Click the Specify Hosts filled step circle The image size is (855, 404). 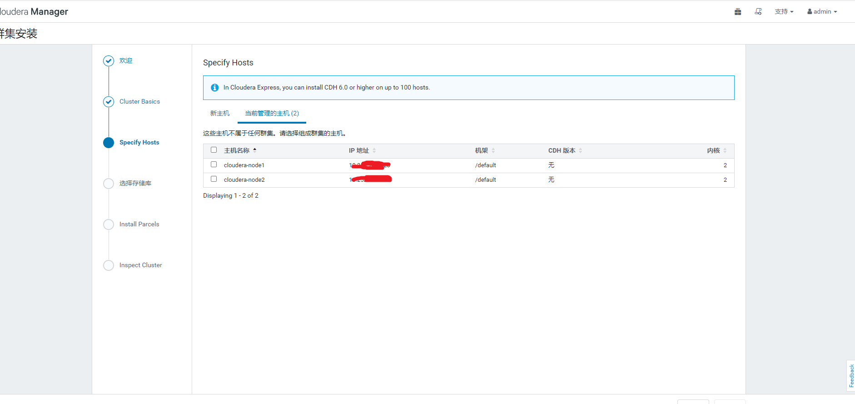coord(109,143)
